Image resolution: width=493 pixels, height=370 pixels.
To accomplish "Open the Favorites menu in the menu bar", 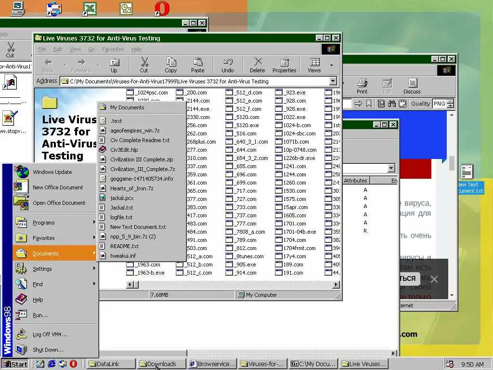I will (113, 49).
